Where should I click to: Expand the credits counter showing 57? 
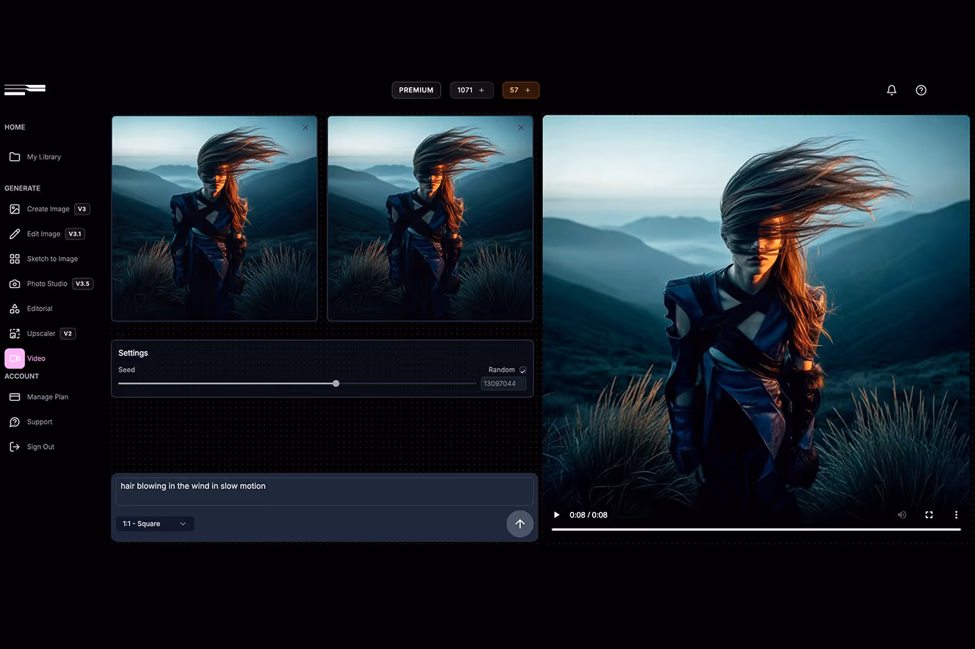[x=521, y=90]
